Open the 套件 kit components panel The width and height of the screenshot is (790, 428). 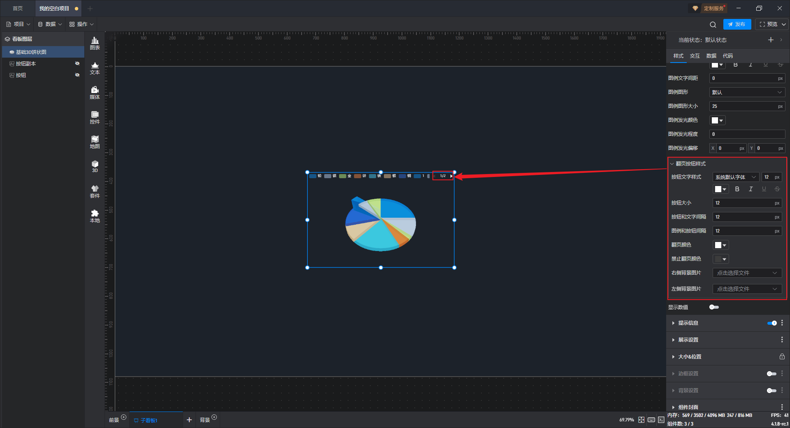(95, 191)
